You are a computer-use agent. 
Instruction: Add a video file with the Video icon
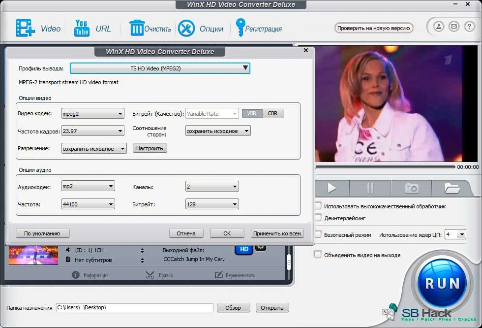pyautogui.click(x=25, y=28)
